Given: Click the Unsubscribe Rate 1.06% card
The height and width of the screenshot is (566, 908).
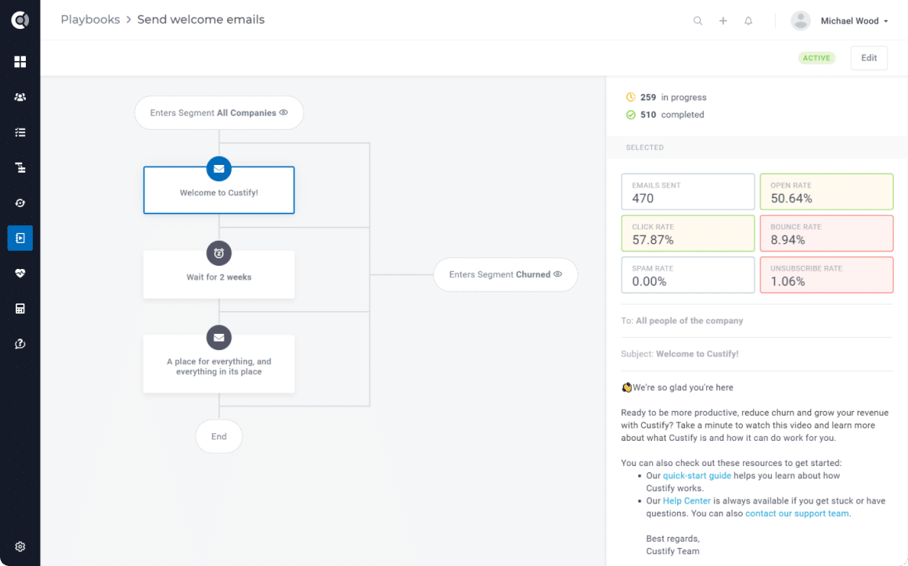Looking at the screenshot, I should coord(827,275).
